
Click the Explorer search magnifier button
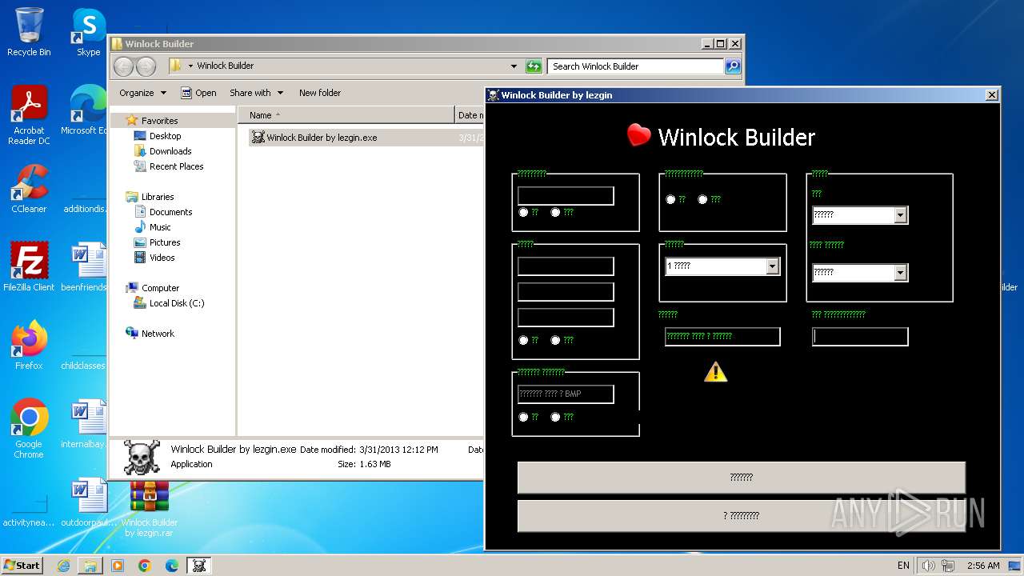[x=733, y=66]
